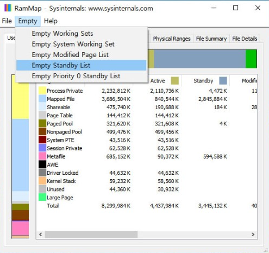Choose Empty Standby List

[x=81, y=65]
